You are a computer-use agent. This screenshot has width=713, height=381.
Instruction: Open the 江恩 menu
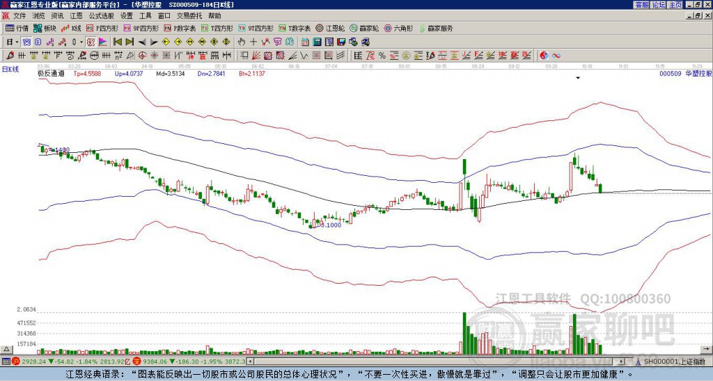[76, 16]
